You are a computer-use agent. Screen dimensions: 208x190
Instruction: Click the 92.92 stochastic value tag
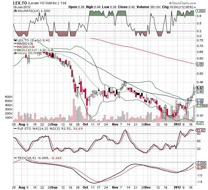pyautogui.click(x=201, y=131)
